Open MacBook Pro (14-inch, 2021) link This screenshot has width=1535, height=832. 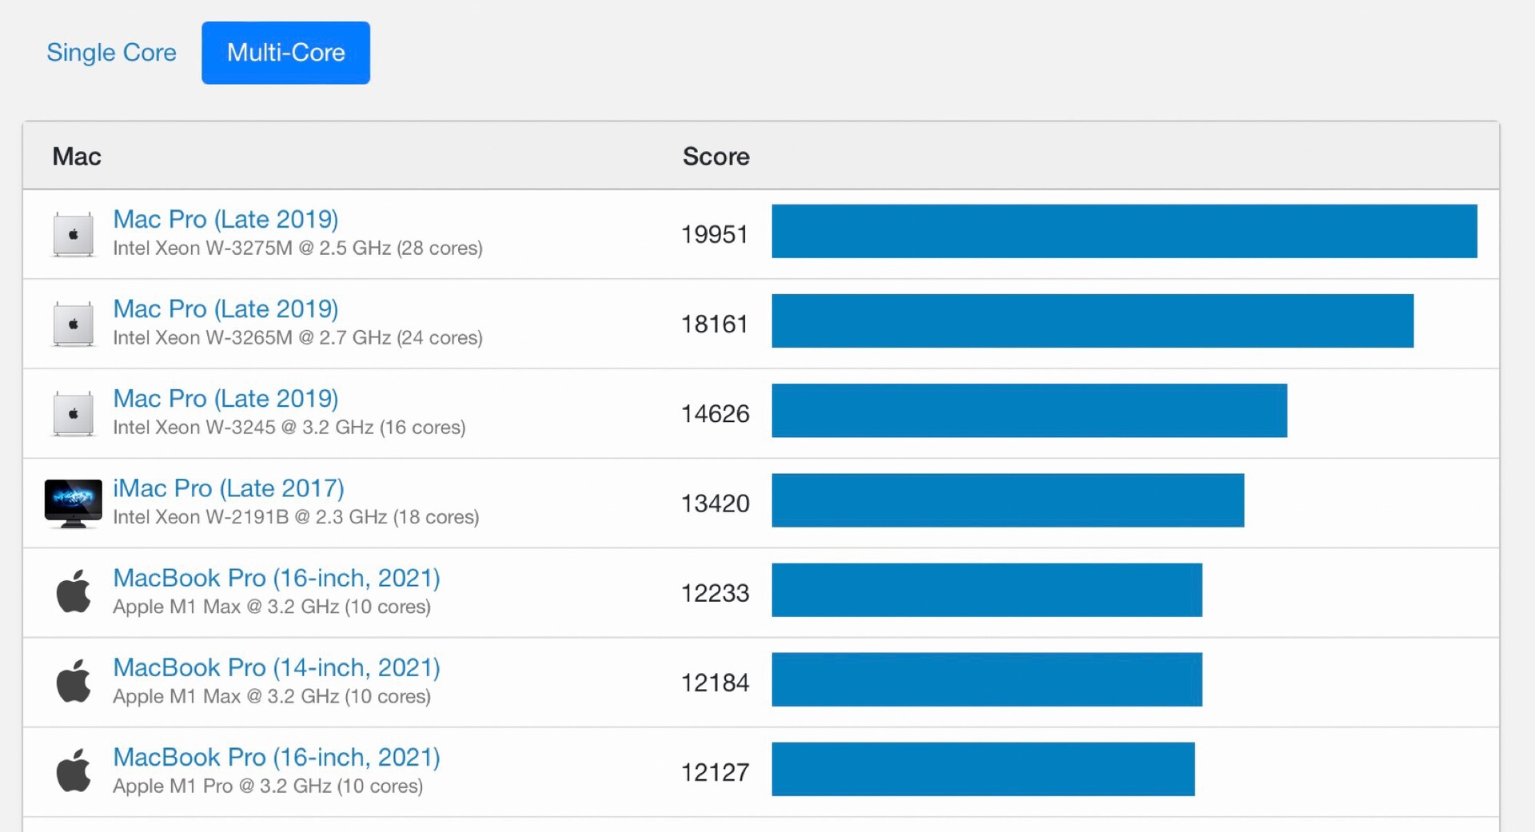pos(277,667)
